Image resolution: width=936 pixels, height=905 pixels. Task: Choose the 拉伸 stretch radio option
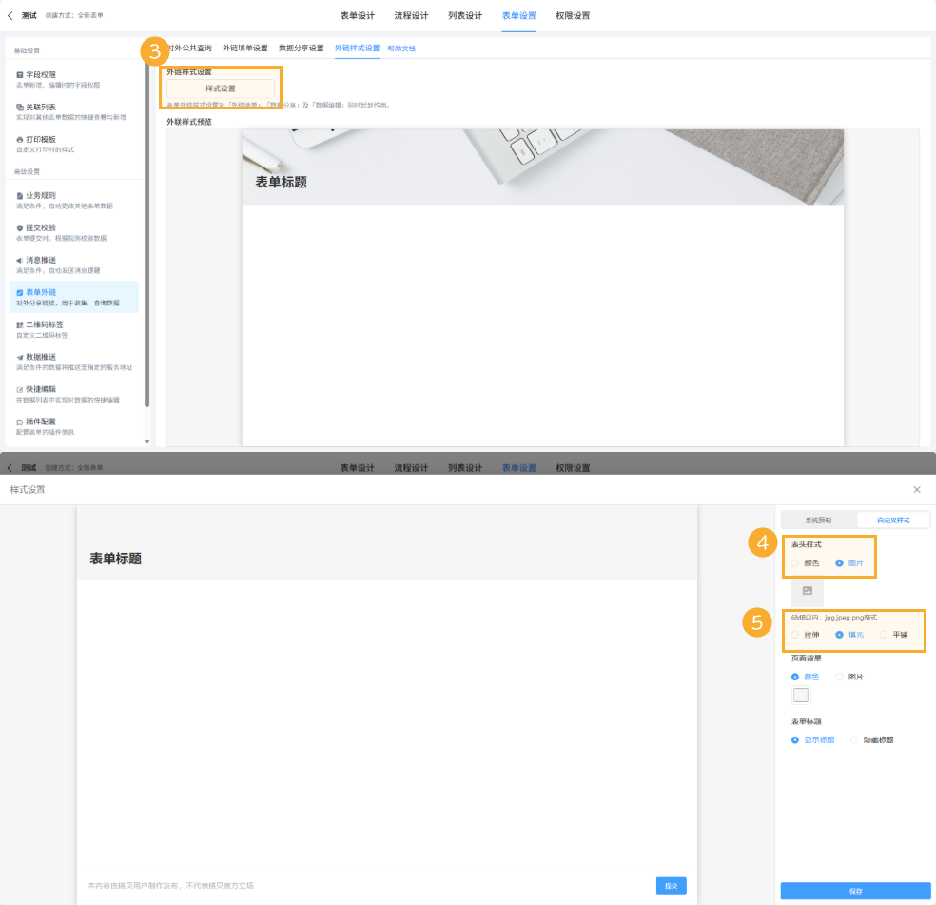click(x=795, y=634)
